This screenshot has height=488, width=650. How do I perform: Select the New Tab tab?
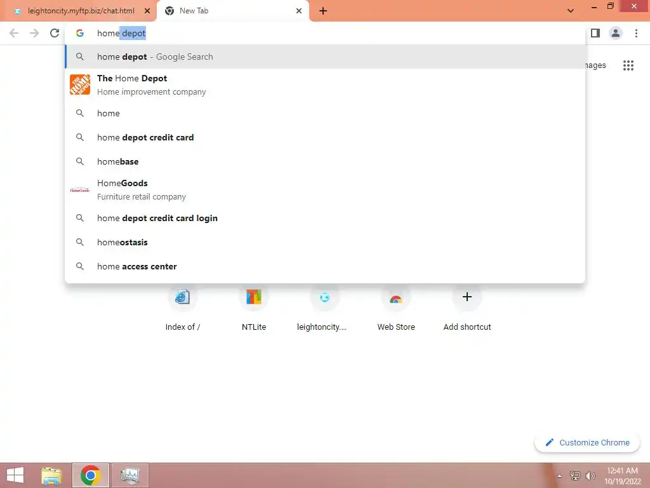[x=232, y=11]
